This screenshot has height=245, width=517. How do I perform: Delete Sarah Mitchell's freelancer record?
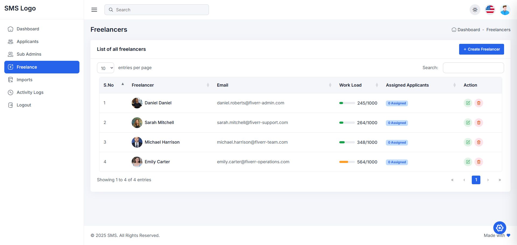click(x=479, y=123)
